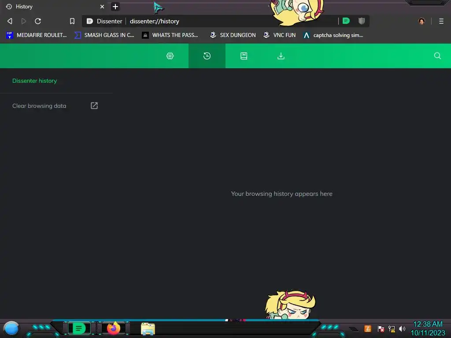Screen dimensions: 451x338
Task: Open the VNC FUN bookmark
Action: coord(280,35)
